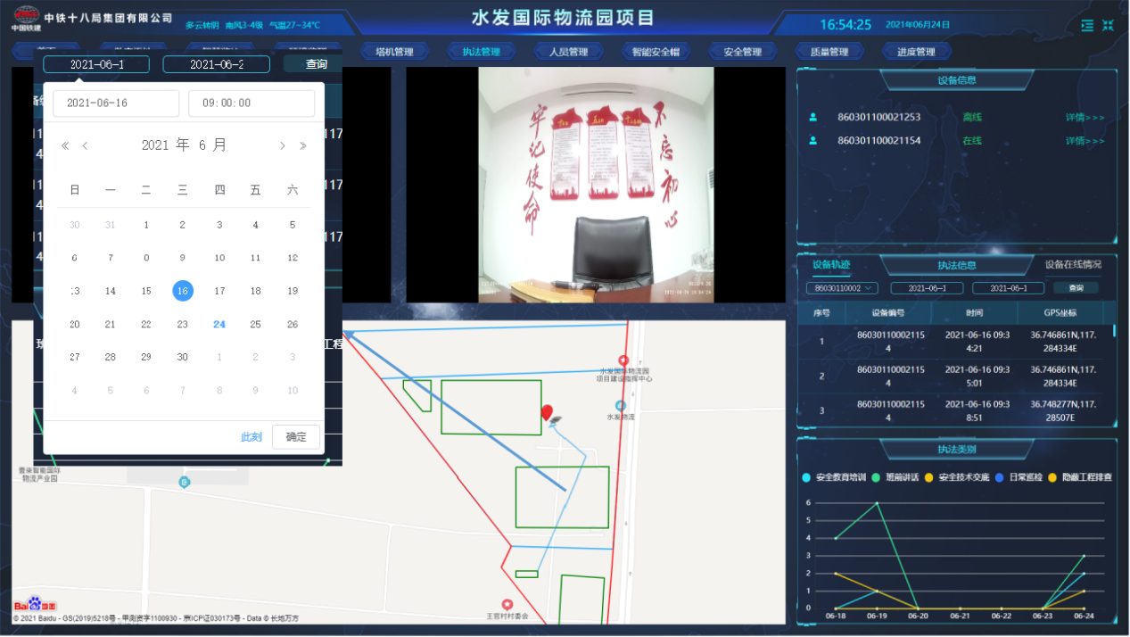Click the exit fullscreen icon in header

1108,25
